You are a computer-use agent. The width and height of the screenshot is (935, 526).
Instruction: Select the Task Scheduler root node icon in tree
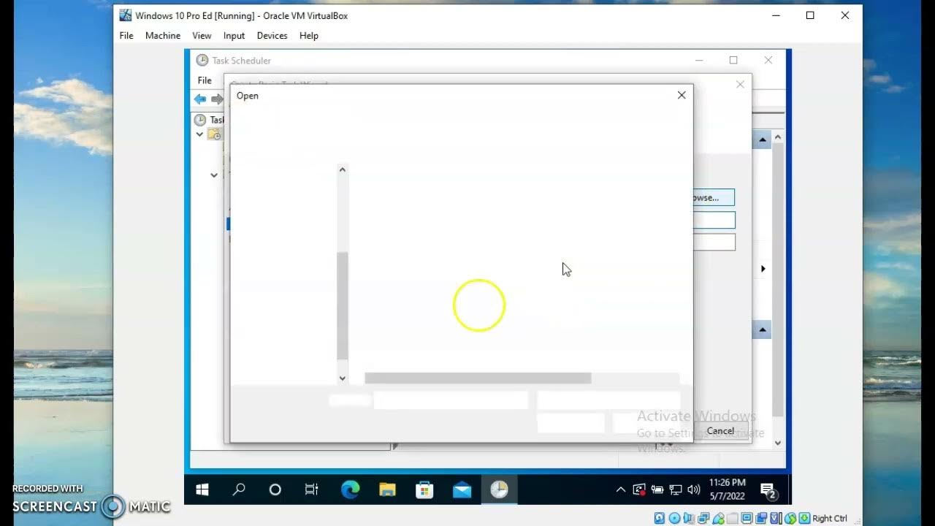coord(200,120)
